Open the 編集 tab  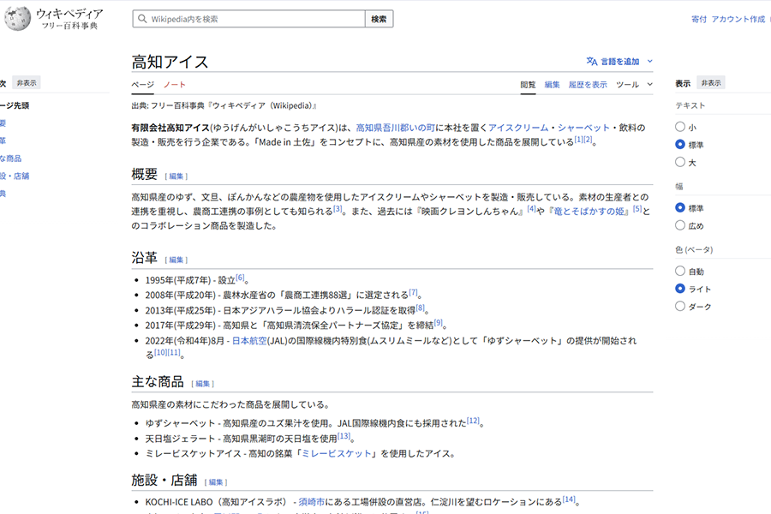pyautogui.click(x=552, y=85)
